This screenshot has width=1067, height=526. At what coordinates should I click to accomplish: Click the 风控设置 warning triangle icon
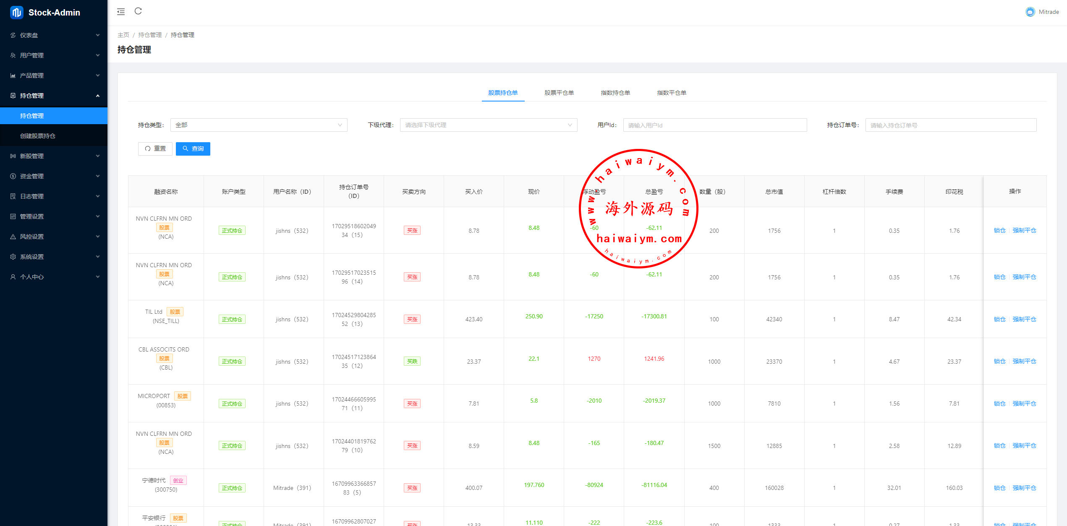pos(13,237)
